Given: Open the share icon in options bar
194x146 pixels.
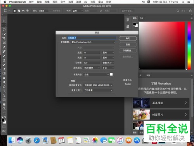Looking at the screenshot, I should pyautogui.click(x=191, y=11).
